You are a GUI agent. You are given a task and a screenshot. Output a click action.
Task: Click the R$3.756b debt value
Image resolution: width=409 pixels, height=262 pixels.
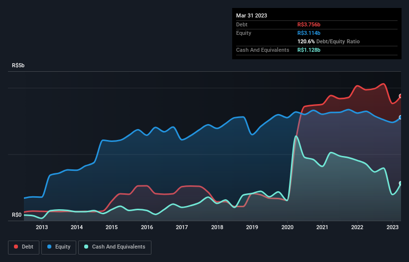(309, 24)
